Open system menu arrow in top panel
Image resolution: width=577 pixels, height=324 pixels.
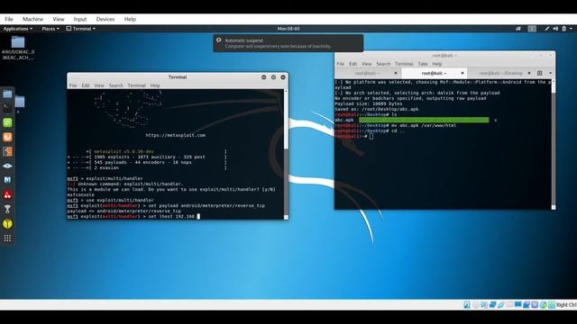pyautogui.click(x=571, y=29)
